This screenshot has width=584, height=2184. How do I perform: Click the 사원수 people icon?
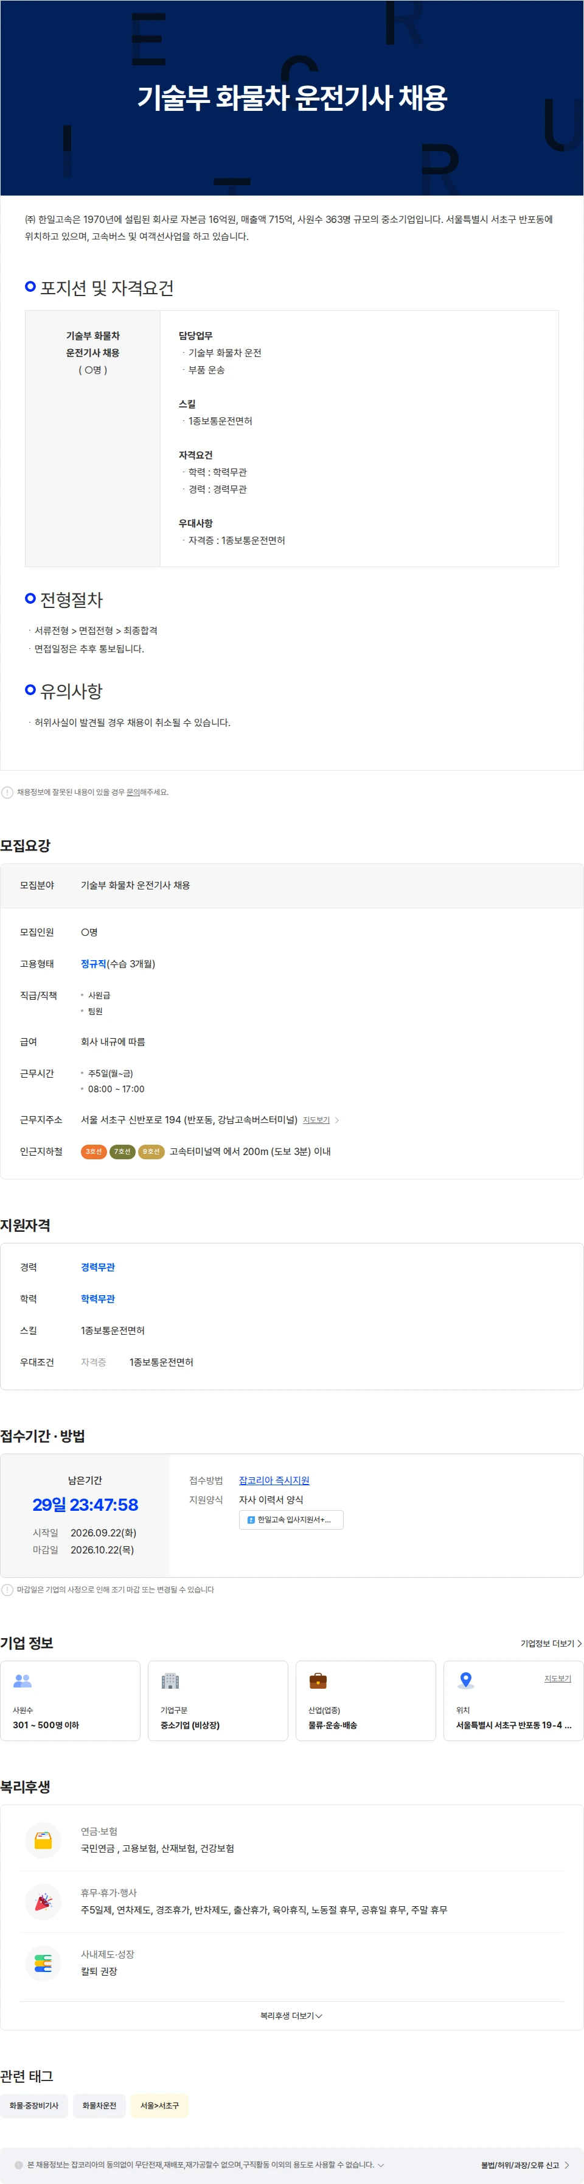[x=23, y=1680]
